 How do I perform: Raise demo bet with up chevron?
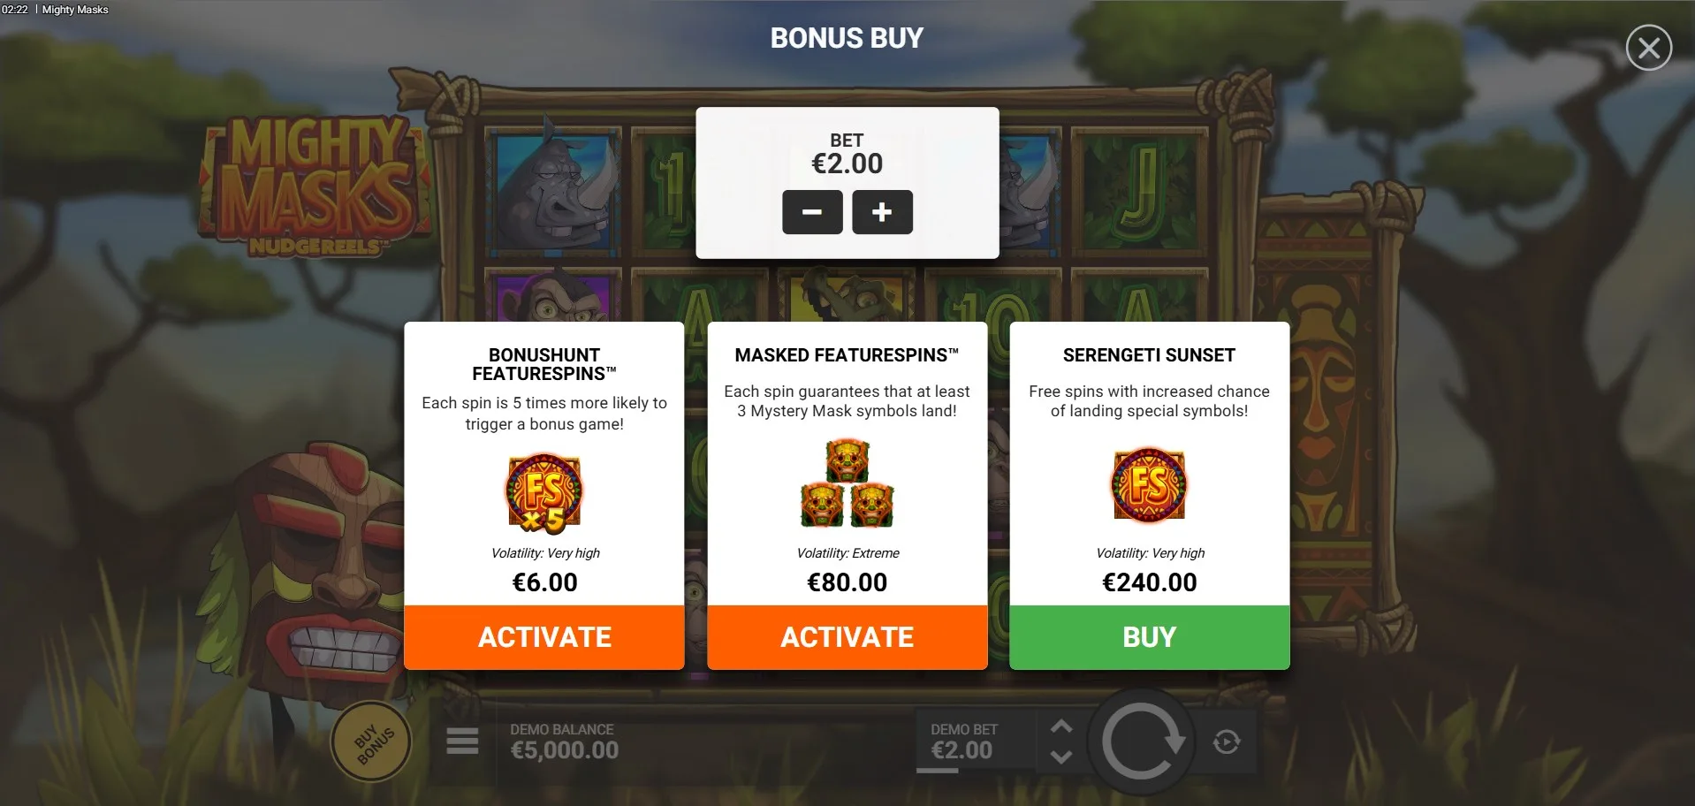[1061, 726]
